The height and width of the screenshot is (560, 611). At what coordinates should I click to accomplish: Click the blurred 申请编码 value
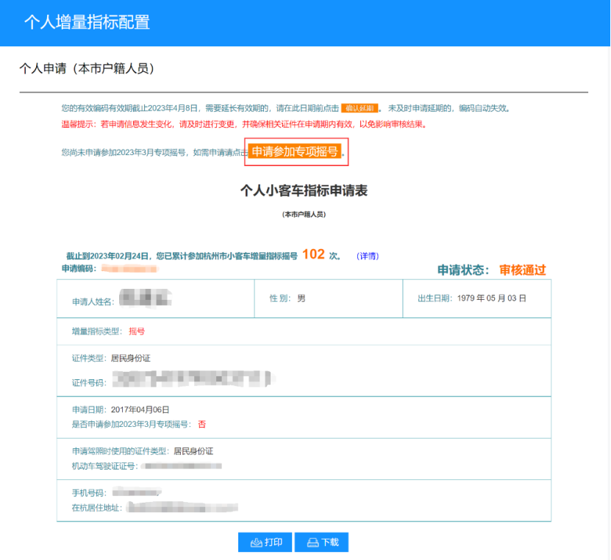(x=129, y=269)
